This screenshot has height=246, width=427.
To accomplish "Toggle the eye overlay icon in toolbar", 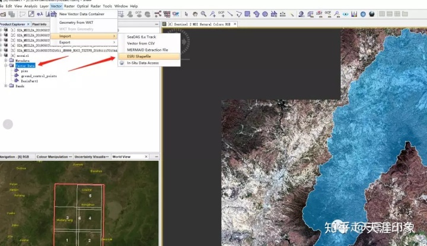I will [x=345, y=14].
